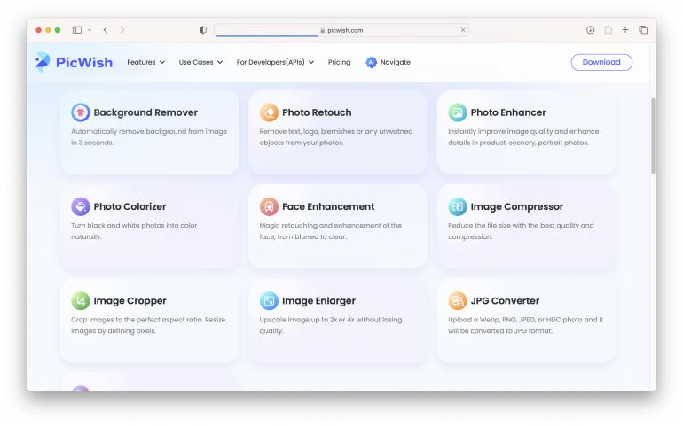
Task: Open Background Remover title link
Action: tap(145, 112)
